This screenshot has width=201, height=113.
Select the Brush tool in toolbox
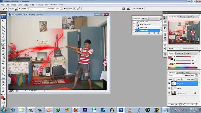3,45
